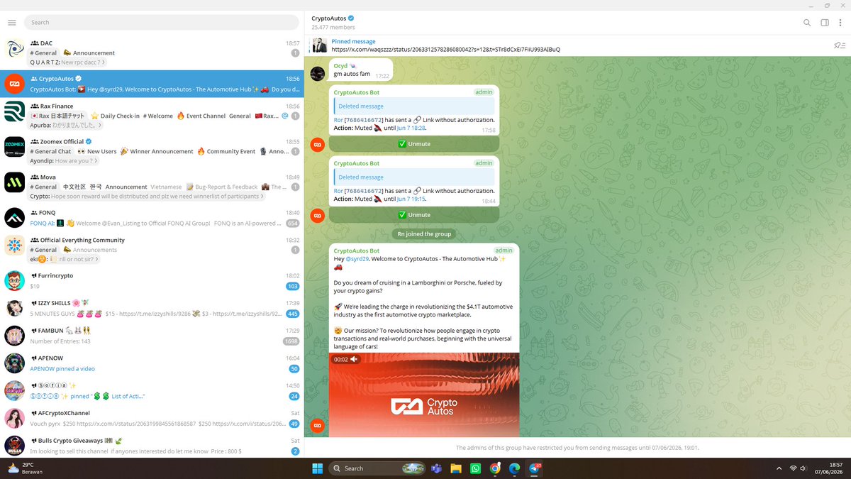Image resolution: width=851 pixels, height=479 pixels.
Task: Open Microsoft Teams from taskbar
Action: (x=437, y=468)
